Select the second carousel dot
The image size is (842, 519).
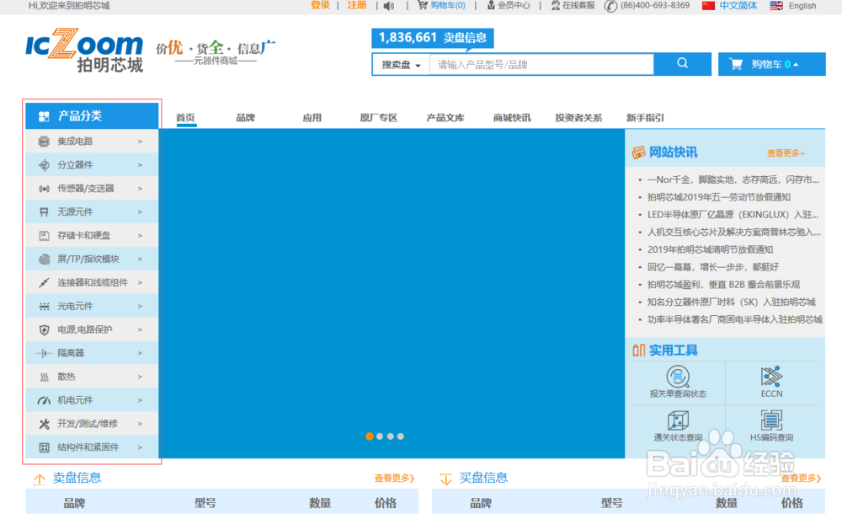click(x=380, y=436)
